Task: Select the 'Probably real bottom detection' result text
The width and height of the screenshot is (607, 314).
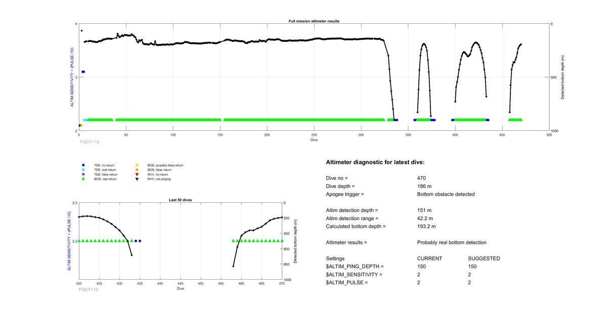Action: pyautogui.click(x=452, y=243)
